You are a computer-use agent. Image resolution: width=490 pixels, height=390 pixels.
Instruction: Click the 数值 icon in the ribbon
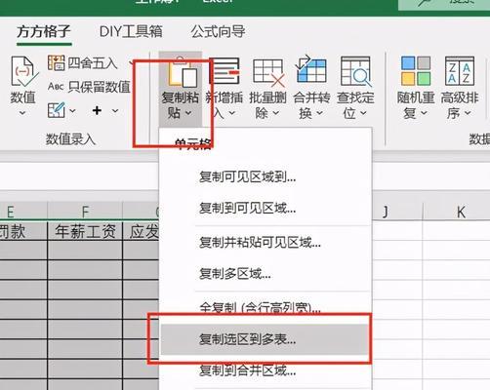pyautogui.click(x=23, y=71)
